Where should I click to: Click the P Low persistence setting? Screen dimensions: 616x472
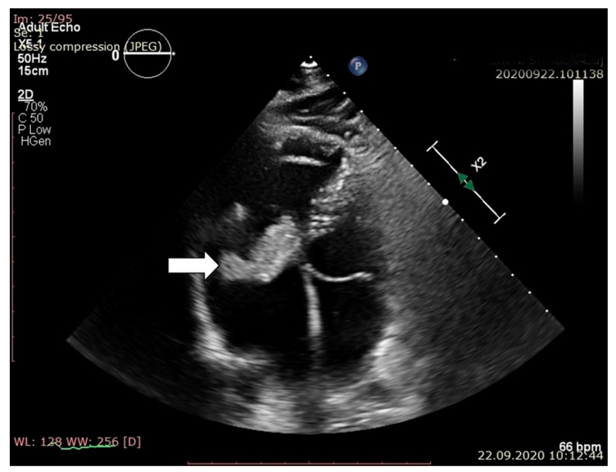34,130
